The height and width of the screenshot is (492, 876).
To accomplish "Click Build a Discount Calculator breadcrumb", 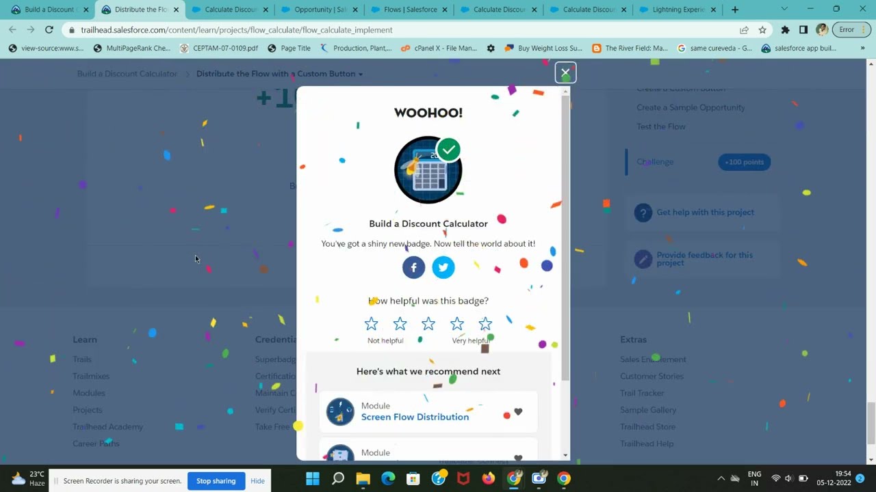I will point(127,74).
